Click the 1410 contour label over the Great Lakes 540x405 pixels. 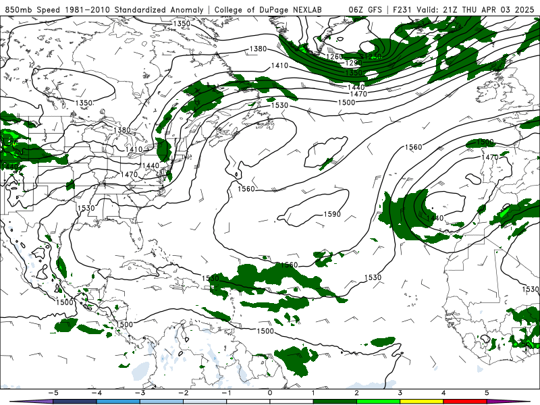(x=134, y=149)
